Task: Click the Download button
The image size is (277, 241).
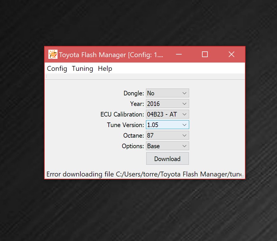Action: (x=167, y=159)
